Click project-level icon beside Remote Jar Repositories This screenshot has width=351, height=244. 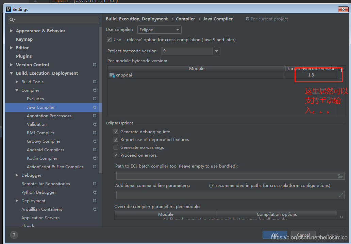[95, 184]
